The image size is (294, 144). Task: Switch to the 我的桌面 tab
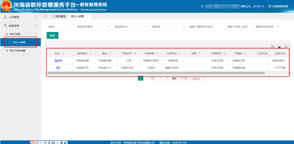[58, 17]
